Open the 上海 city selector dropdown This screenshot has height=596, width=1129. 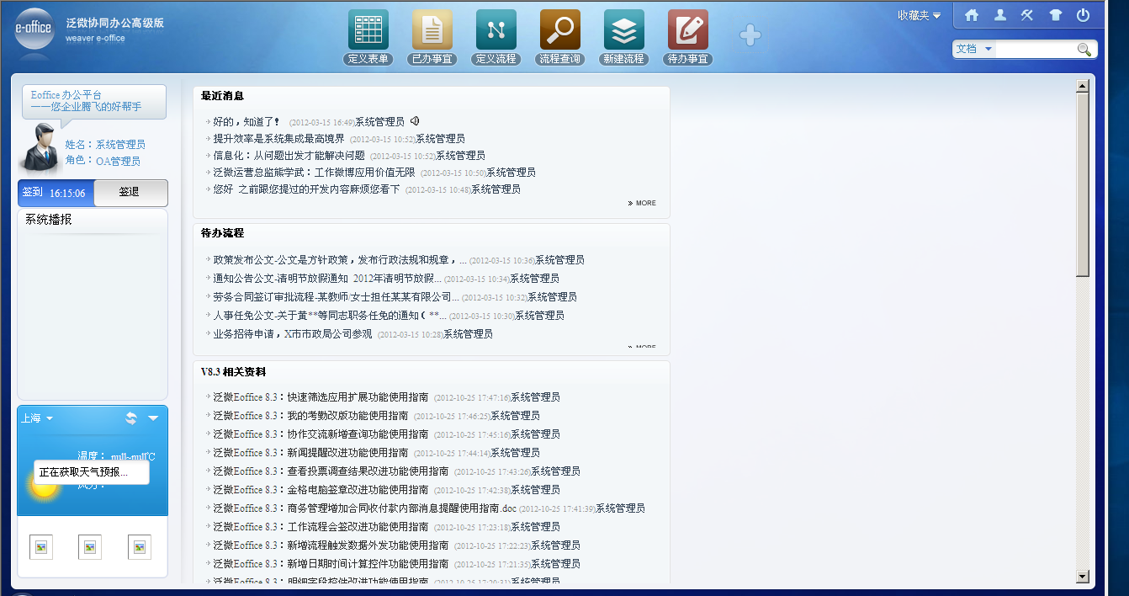(37, 418)
